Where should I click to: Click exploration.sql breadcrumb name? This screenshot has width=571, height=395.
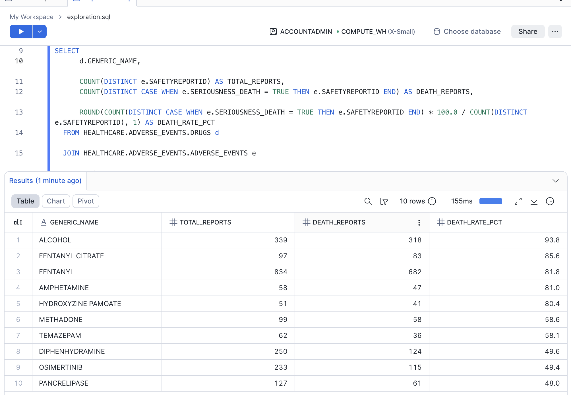(x=89, y=17)
